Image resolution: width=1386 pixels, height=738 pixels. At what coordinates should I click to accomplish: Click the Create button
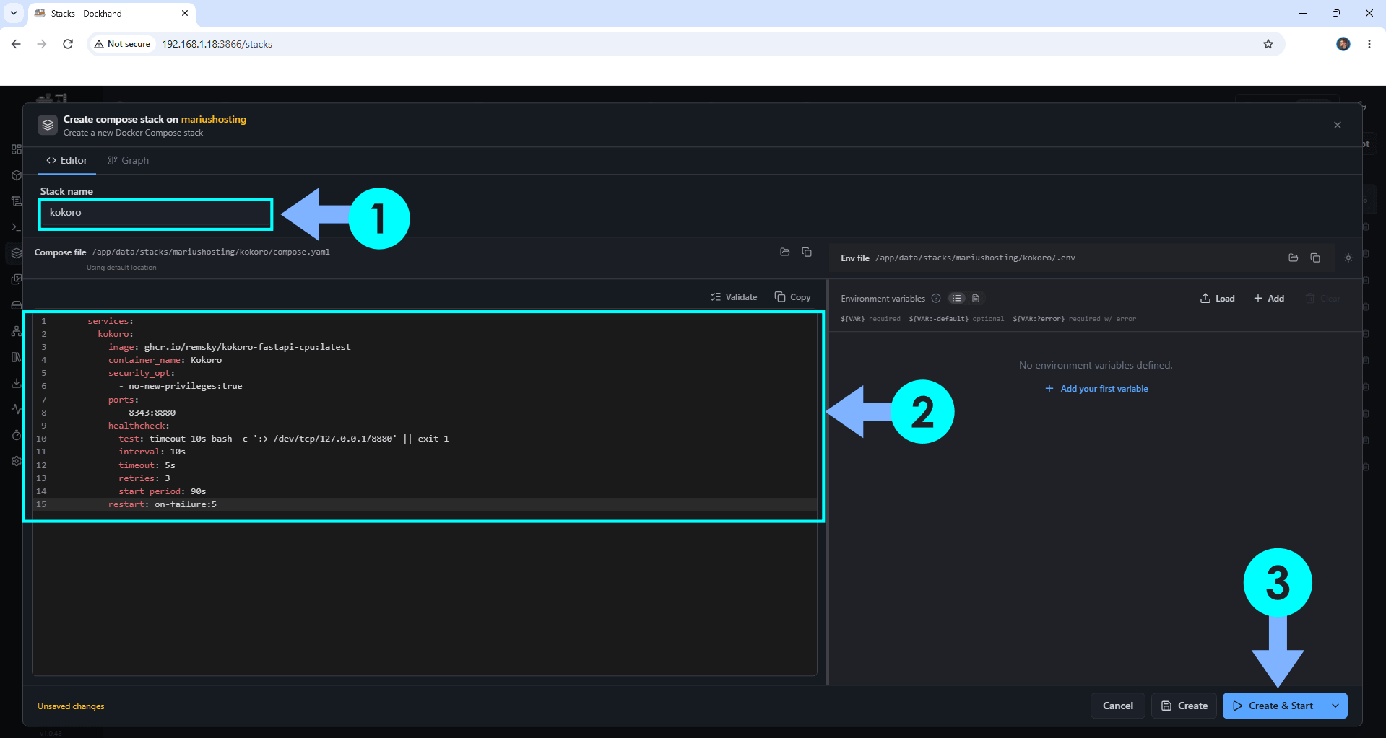1184,706
